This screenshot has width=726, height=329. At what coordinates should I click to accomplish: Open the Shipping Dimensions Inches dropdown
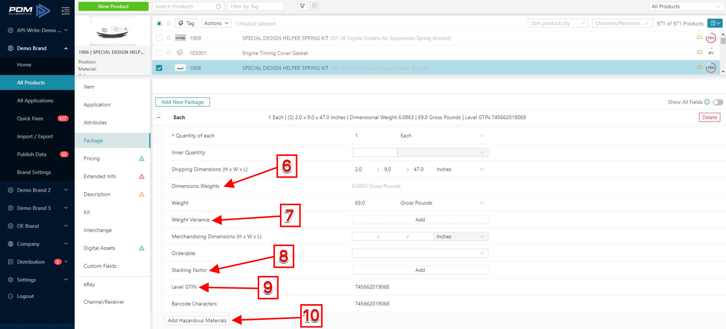pos(461,169)
